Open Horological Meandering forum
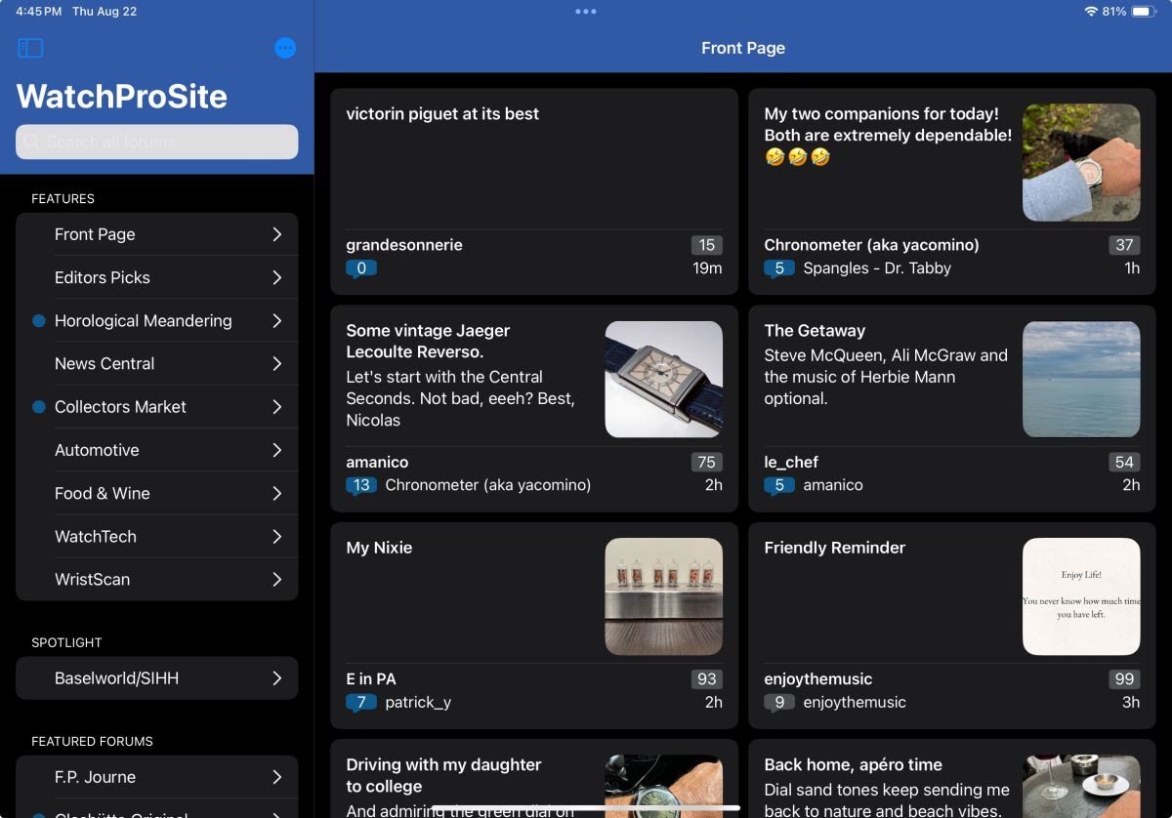This screenshot has height=818, width=1172. [x=157, y=320]
